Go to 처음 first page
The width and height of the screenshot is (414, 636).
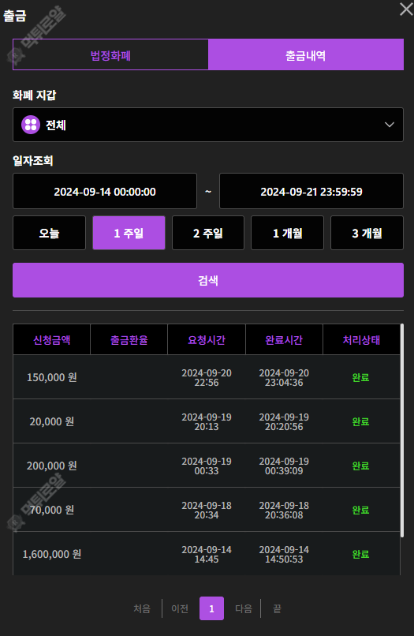pyautogui.click(x=142, y=608)
